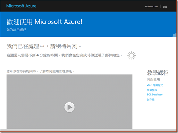This screenshot has height=133, width=178.
Task: Click the 登出 sign-out link
Action: 165,7
